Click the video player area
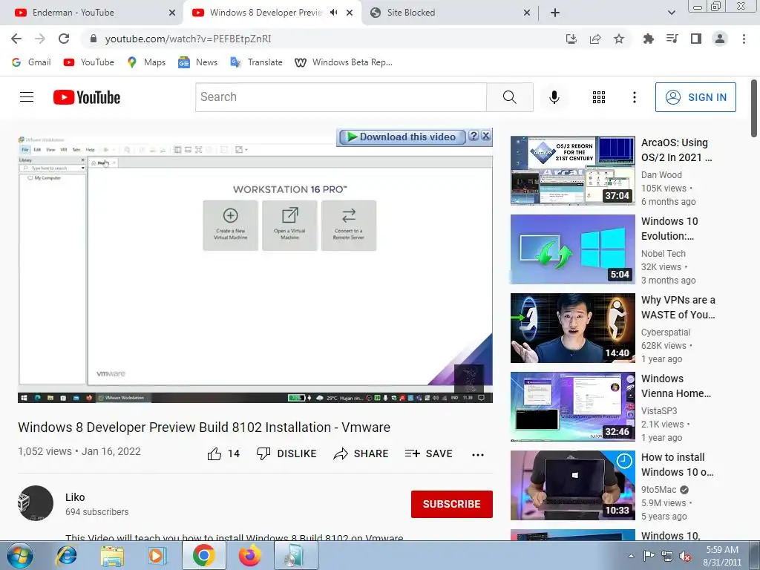The height and width of the screenshot is (570, 760). 255,269
